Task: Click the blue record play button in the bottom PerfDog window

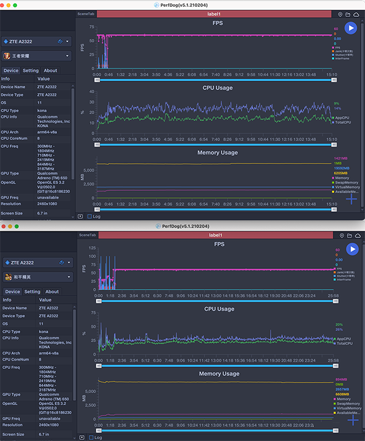Action: [x=350, y=249]
